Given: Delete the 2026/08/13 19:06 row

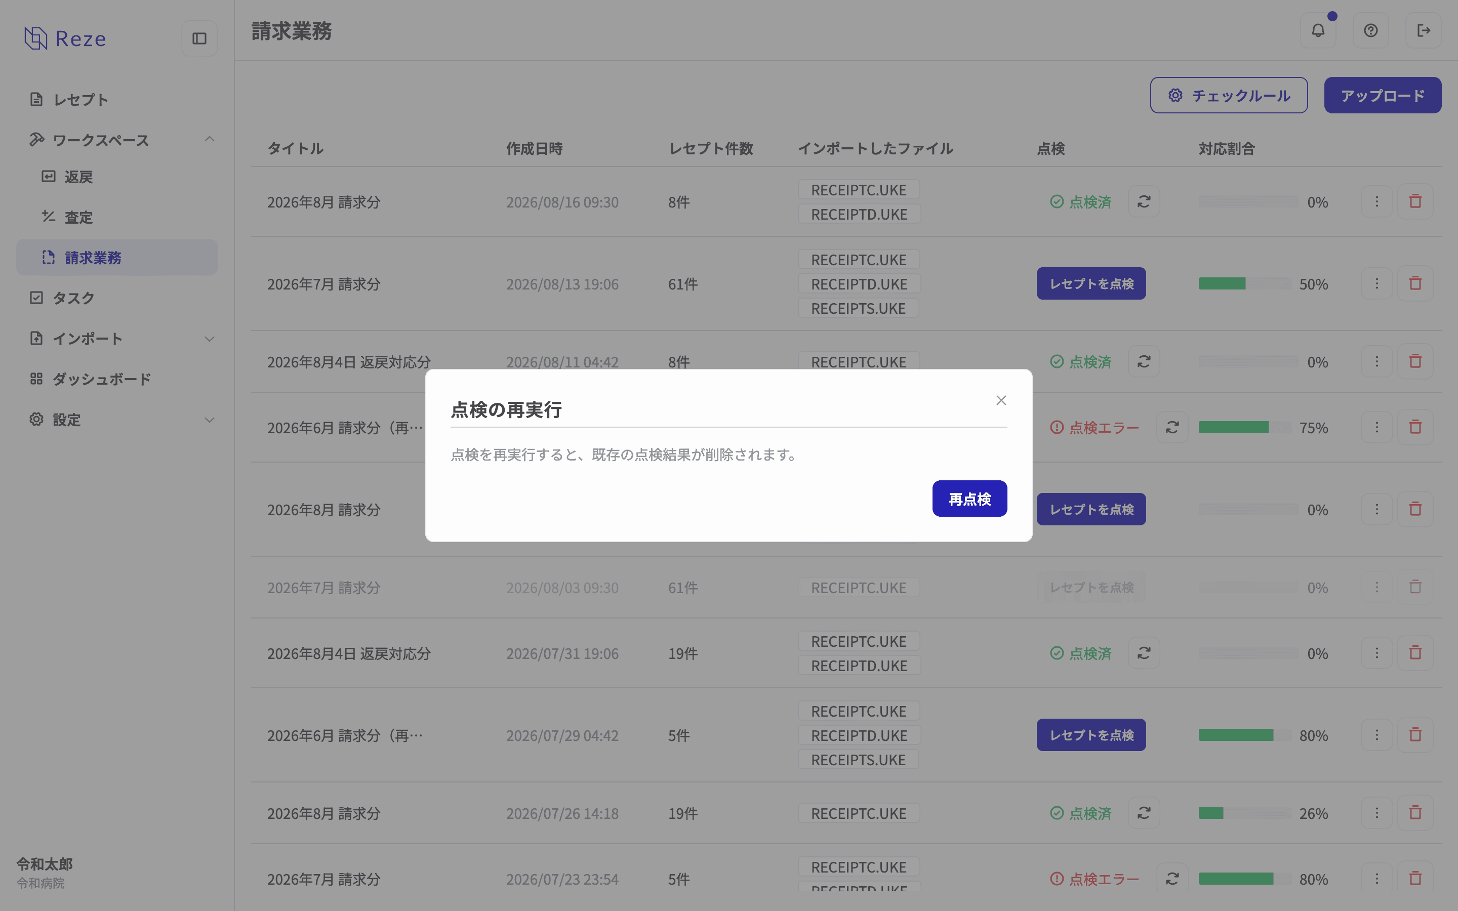Looking at the screenshot, I should (x=1415, y=283).
